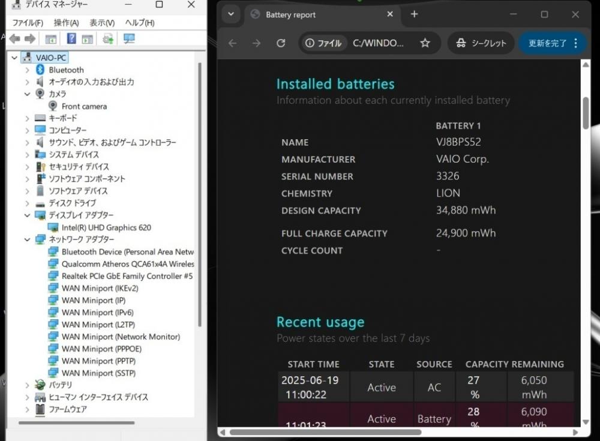Select the ソフトウェア コンポーネント item
Viewport: 600px width, 441px height.
click(87, 179)
